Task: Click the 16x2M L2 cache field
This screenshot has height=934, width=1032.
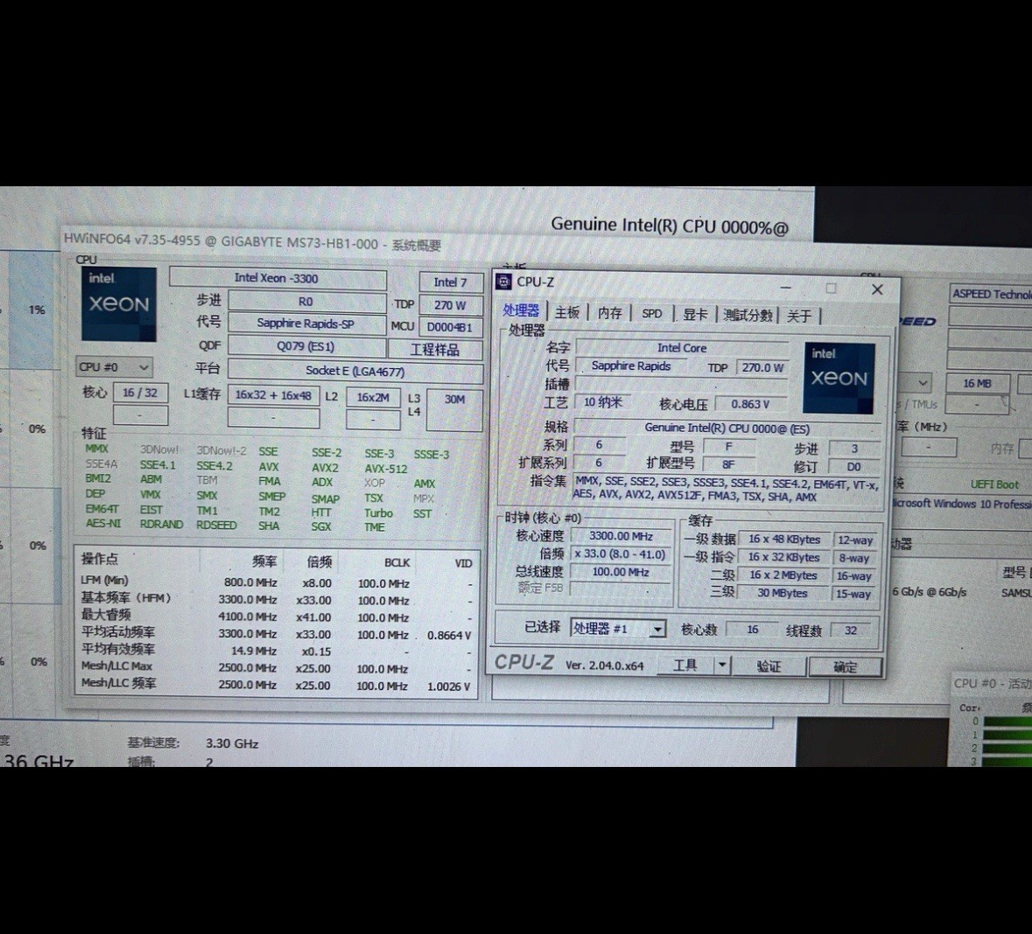Action: pos(373,397)
